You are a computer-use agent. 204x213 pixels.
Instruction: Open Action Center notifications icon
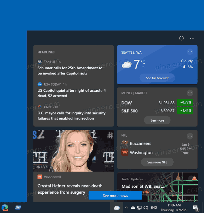click(196, 208)
